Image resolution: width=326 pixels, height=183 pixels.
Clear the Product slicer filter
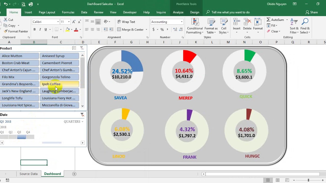point(82,48)
